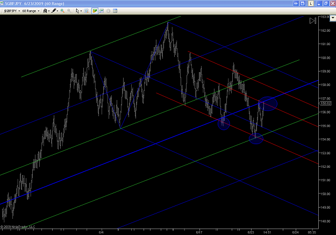Viewport: 336px width, 235px height.
Task: Click the 6/17 date label on time axis
Action: (x=199, y=232)
